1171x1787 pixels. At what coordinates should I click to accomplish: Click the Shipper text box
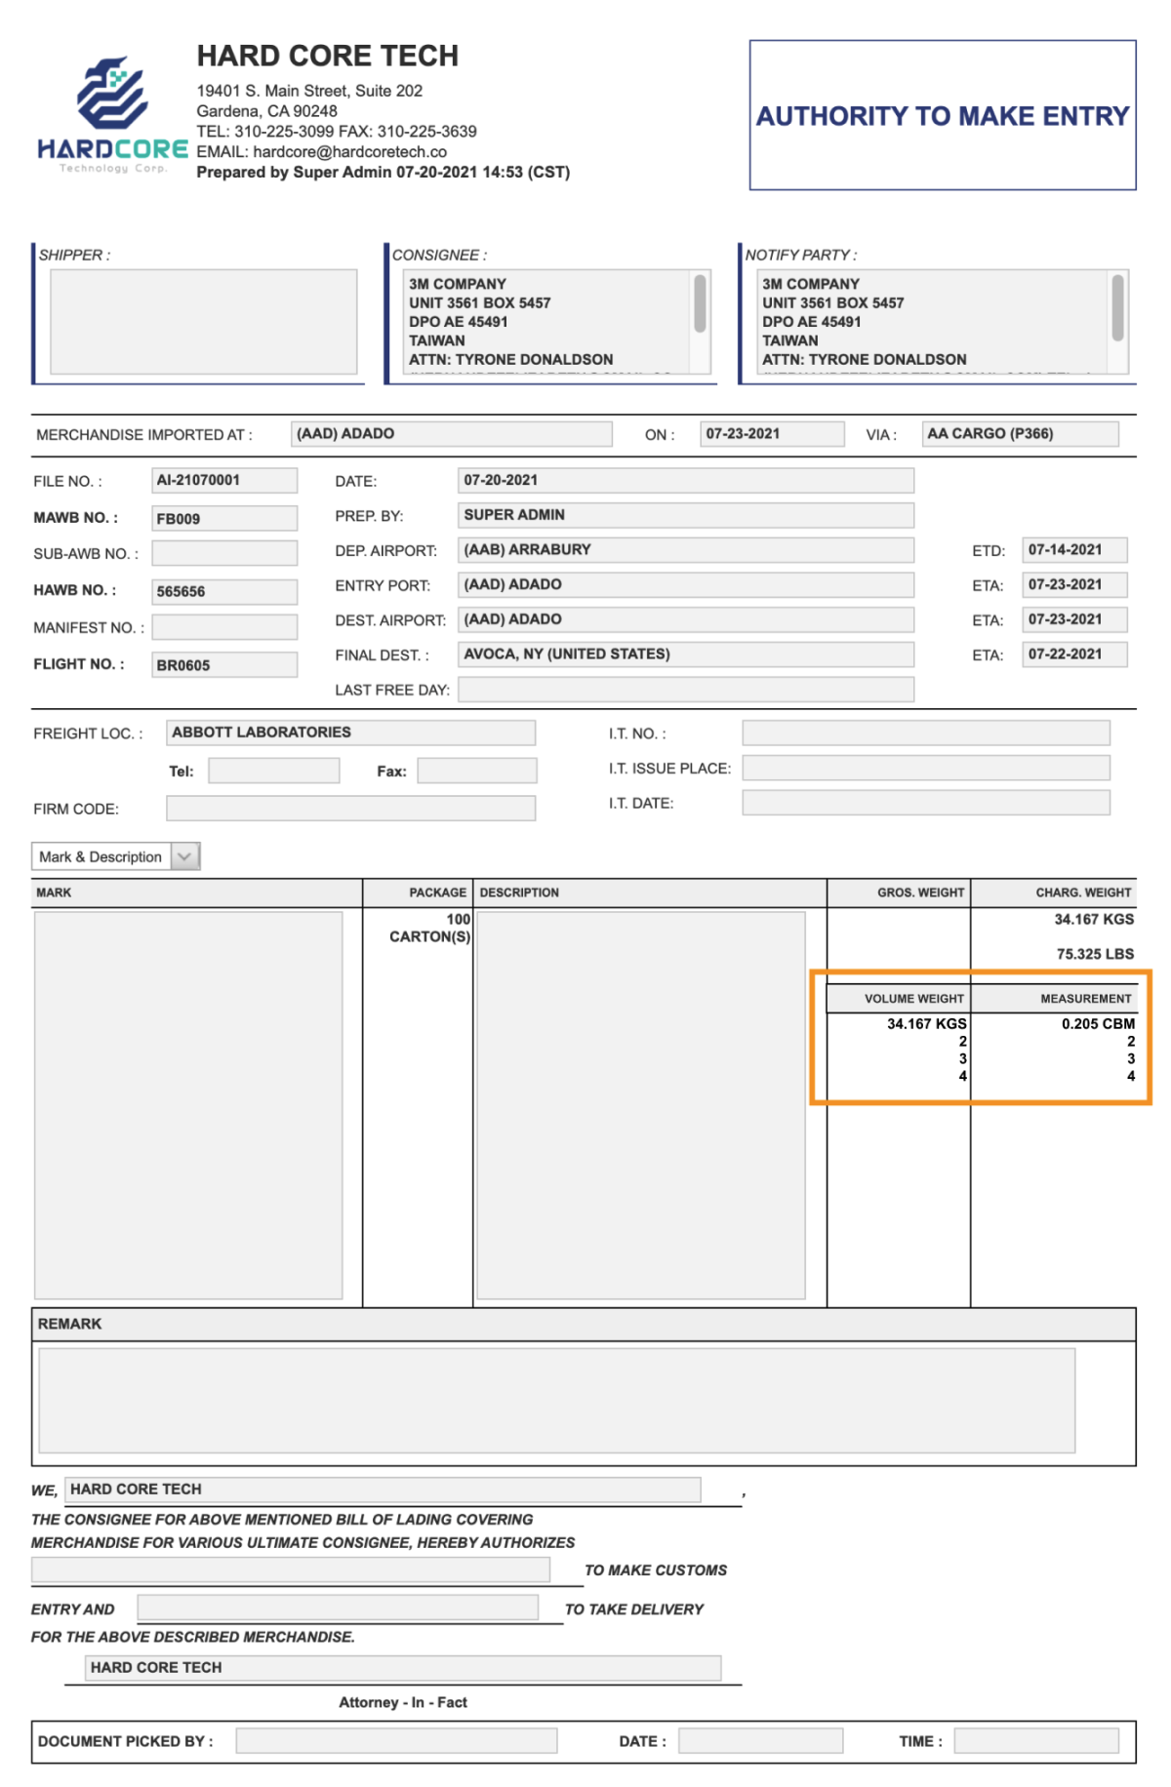pyautogui.click(x=203, y=321)
